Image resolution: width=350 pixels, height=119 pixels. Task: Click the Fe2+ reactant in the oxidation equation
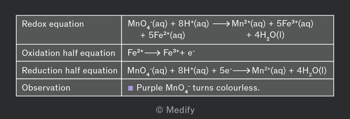tap(136, 53)
